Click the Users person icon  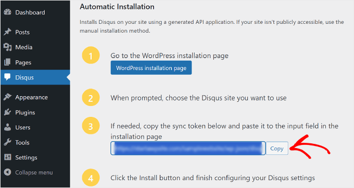click(x=7, y=127)
